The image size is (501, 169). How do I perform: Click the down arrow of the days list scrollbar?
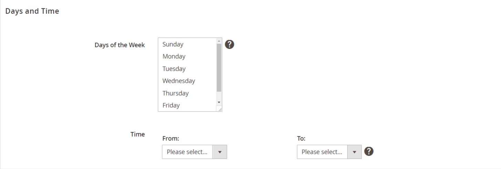219,102
